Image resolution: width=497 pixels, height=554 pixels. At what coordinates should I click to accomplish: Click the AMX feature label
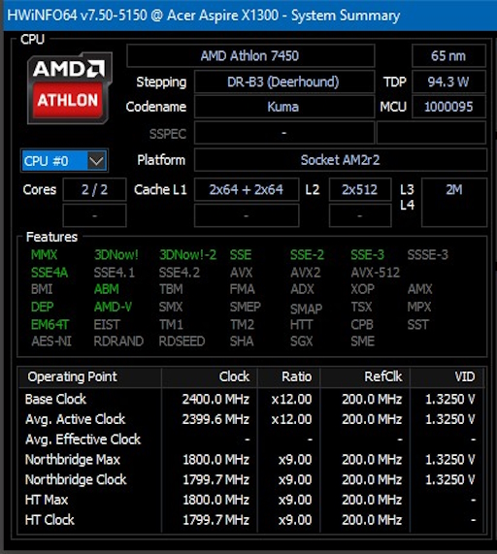(420, 289)
